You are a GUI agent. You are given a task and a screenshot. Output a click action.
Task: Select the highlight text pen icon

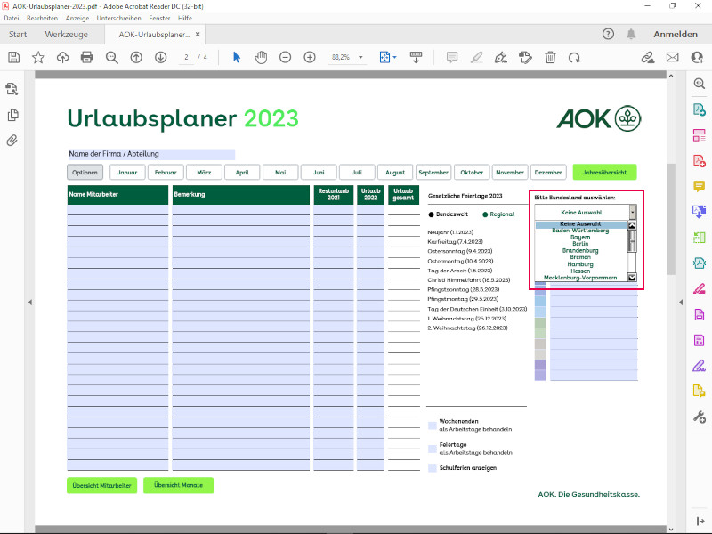[476, 57]
